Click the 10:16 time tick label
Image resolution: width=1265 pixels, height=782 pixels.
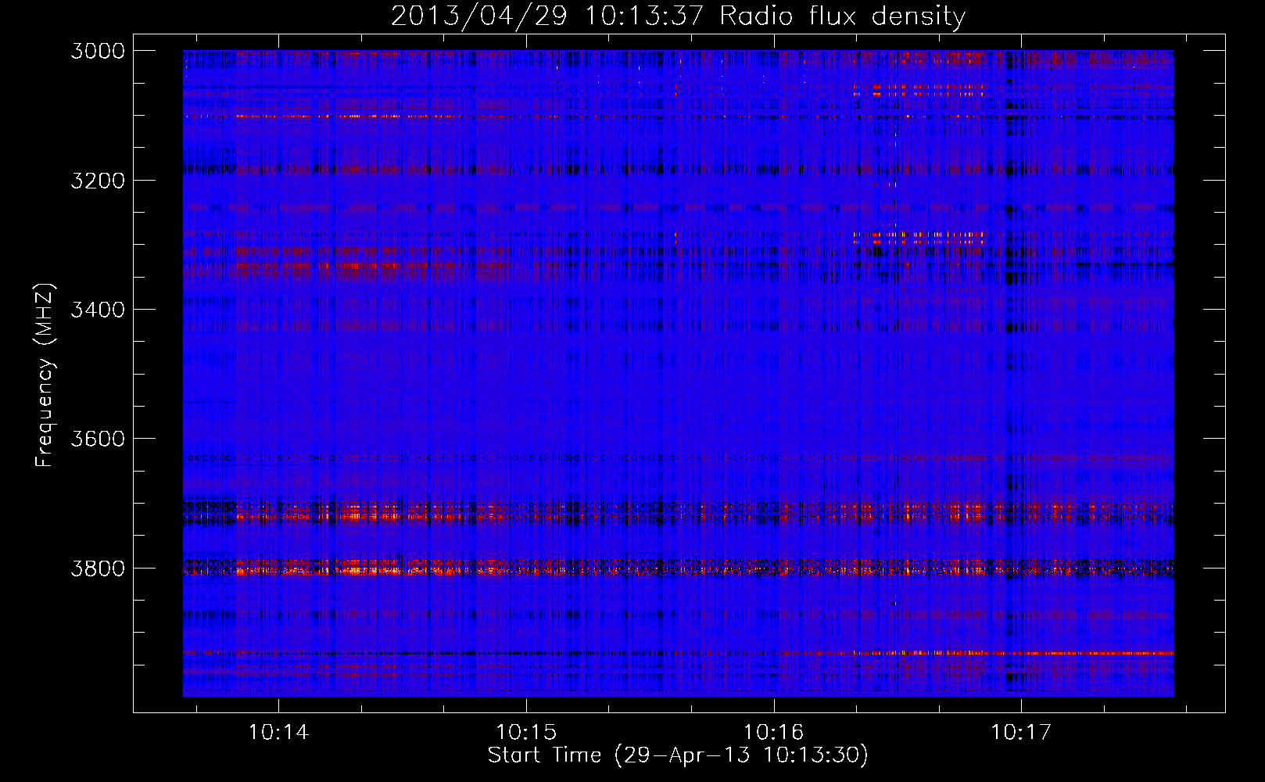(773, 733)
